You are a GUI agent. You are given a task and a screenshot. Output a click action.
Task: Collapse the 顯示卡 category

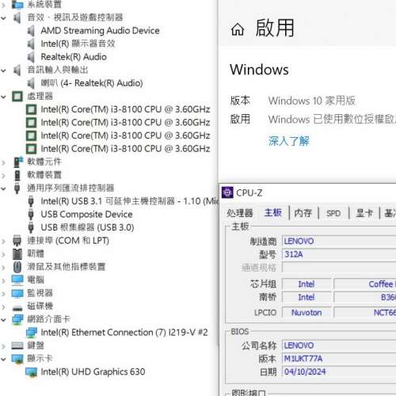point(3,359)
